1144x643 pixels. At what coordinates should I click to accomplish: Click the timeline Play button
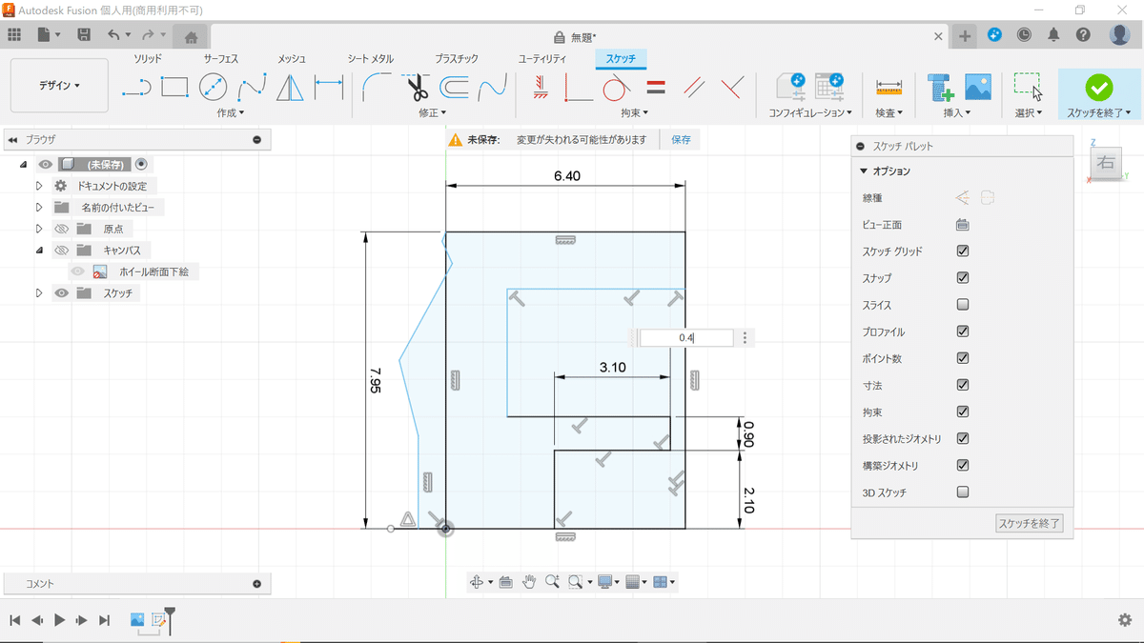[x=59, y=620]
